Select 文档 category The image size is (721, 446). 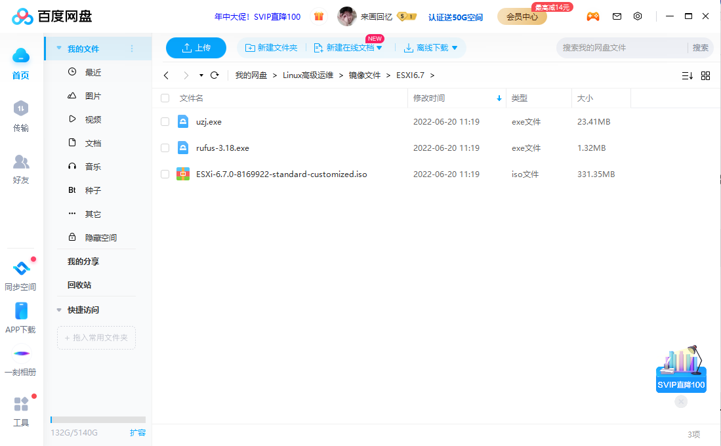coord(93,143)
